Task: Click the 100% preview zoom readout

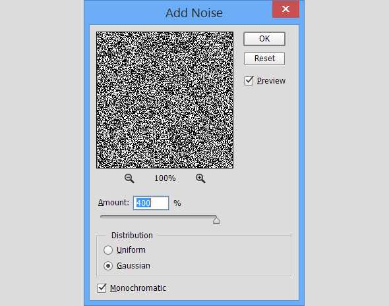Action: pos(165,178)
